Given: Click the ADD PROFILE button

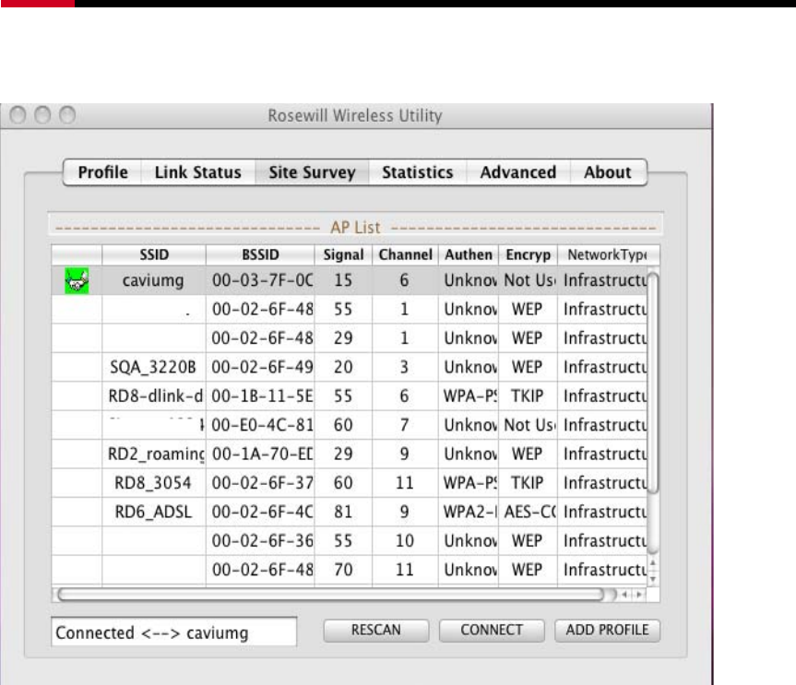Looking at the screenshot, I should coord(607,631).
